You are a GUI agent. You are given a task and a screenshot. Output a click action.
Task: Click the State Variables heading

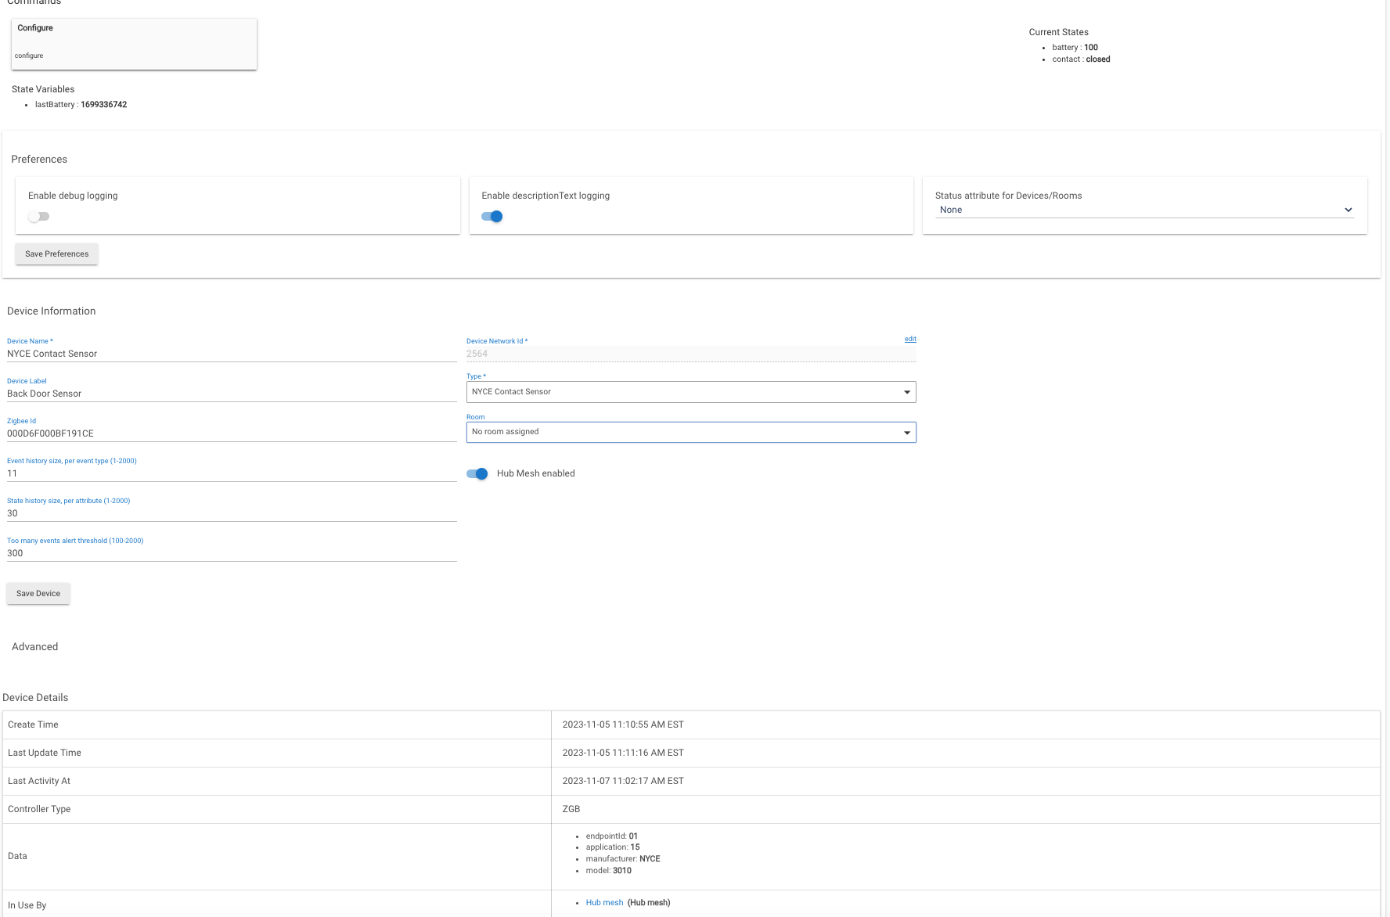point(43,90)
